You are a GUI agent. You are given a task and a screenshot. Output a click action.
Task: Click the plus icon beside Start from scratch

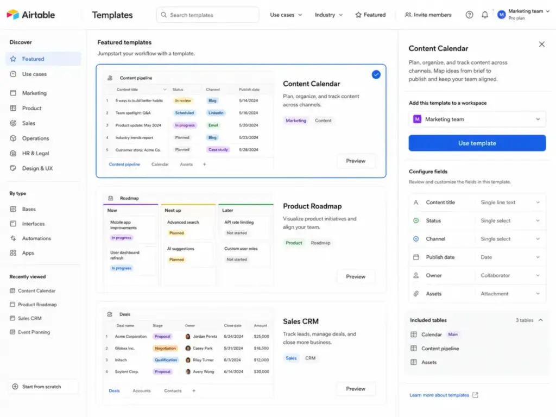(x=15, y=387)
